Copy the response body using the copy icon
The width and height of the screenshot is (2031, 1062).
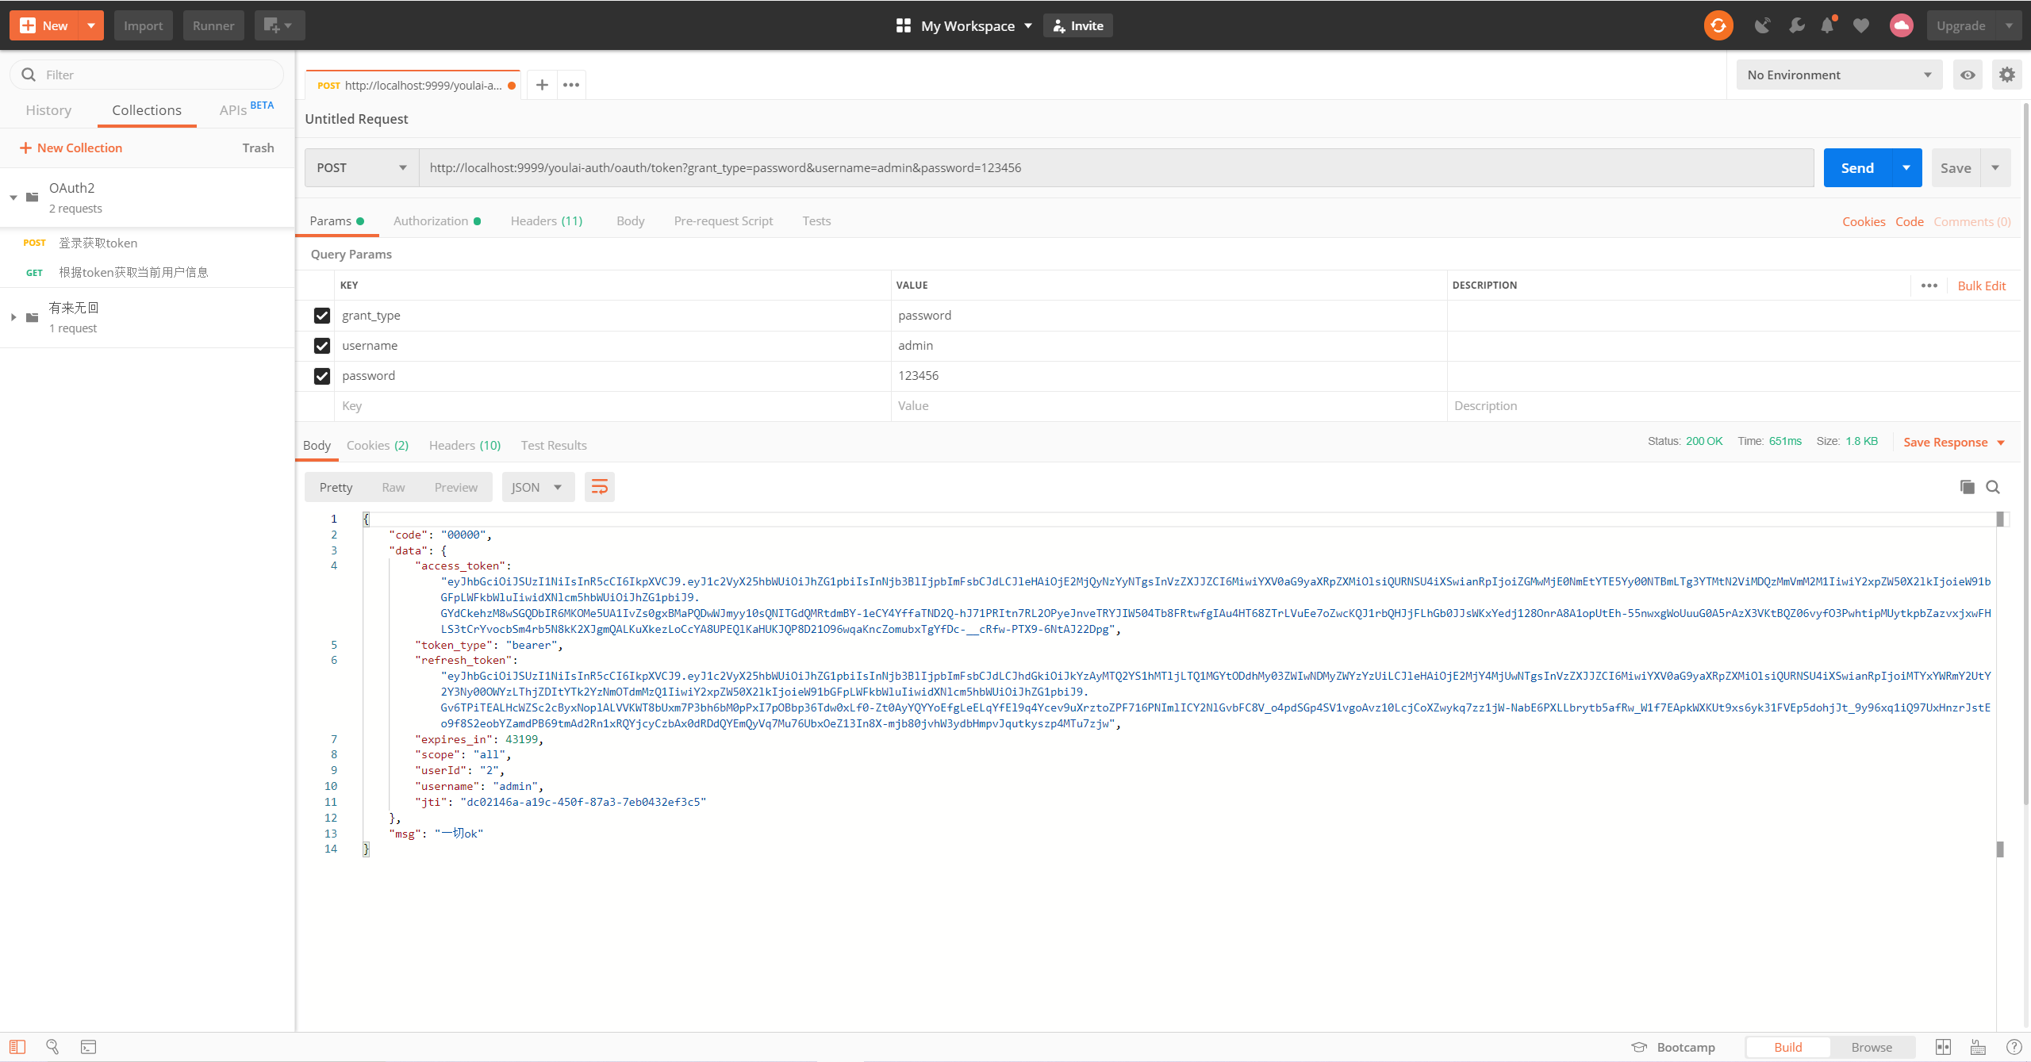pyautogui.click(x=1967, y=486)
